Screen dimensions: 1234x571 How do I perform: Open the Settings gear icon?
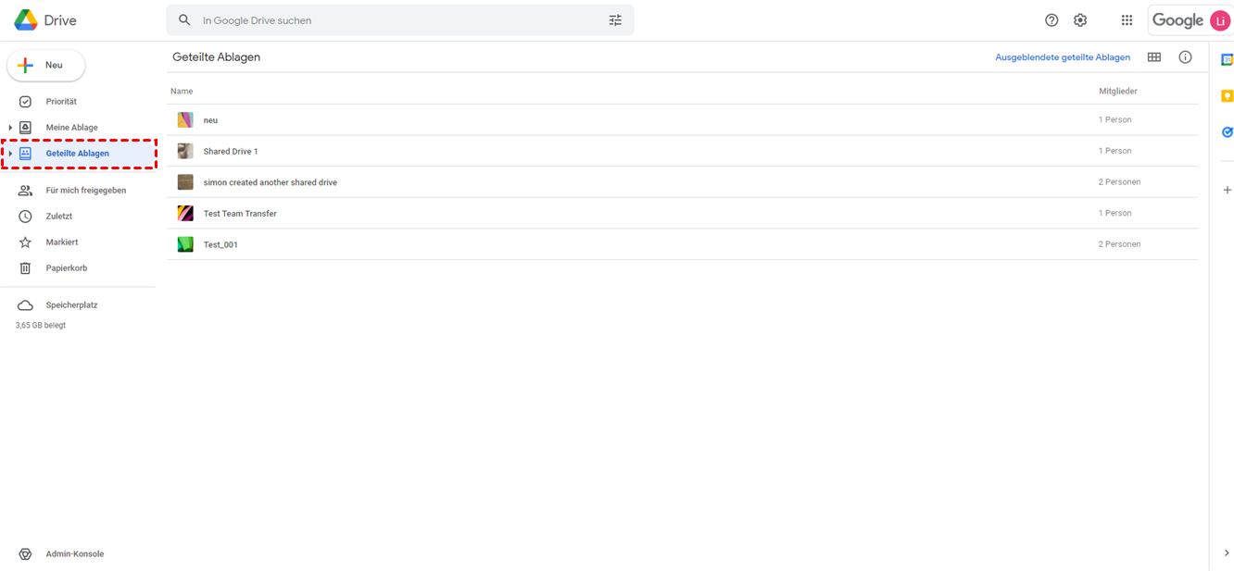pyautogui.click(x=1080, y=20)
